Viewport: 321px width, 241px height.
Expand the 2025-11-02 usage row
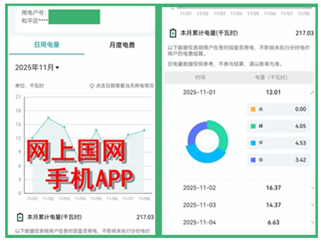point(312,188)
